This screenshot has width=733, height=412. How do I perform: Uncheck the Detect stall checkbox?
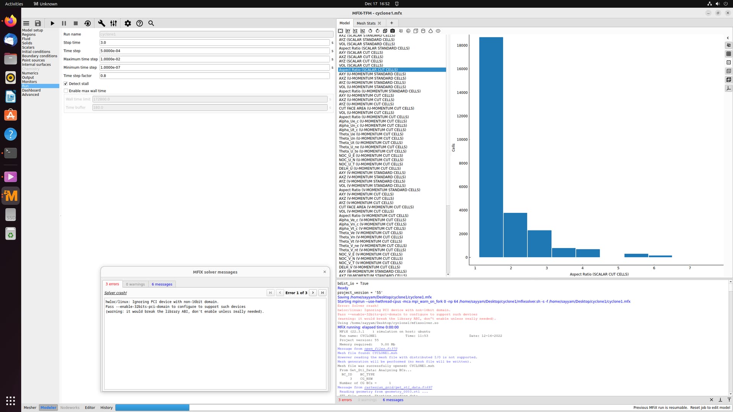[x=66, y=84]
